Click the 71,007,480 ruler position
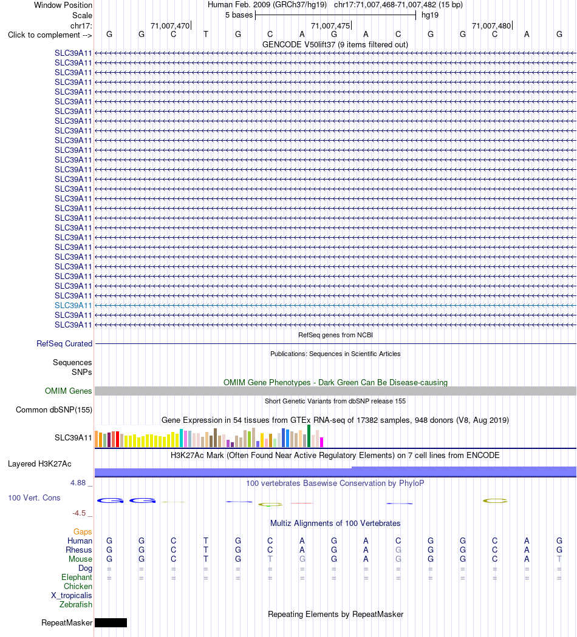The height and width of the screenshot is (637, 577). (491, 26)
